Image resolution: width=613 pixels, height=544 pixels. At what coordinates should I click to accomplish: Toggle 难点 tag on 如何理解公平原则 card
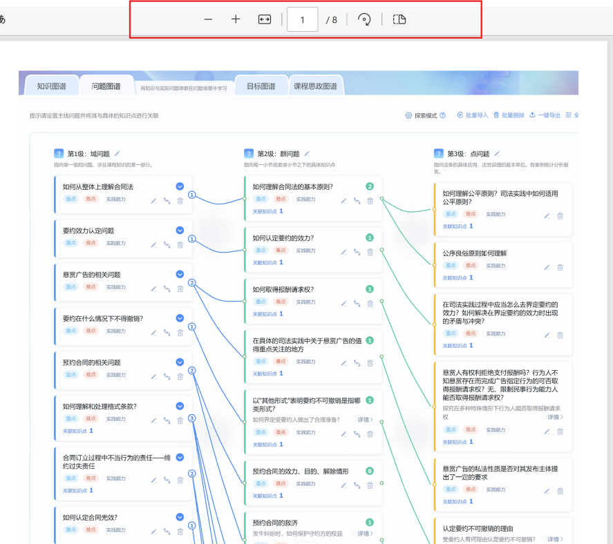(471, 214)
